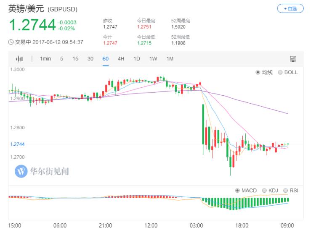Select the 15 minute timeframe
324x238 pixels.
(x=75, y=59)
